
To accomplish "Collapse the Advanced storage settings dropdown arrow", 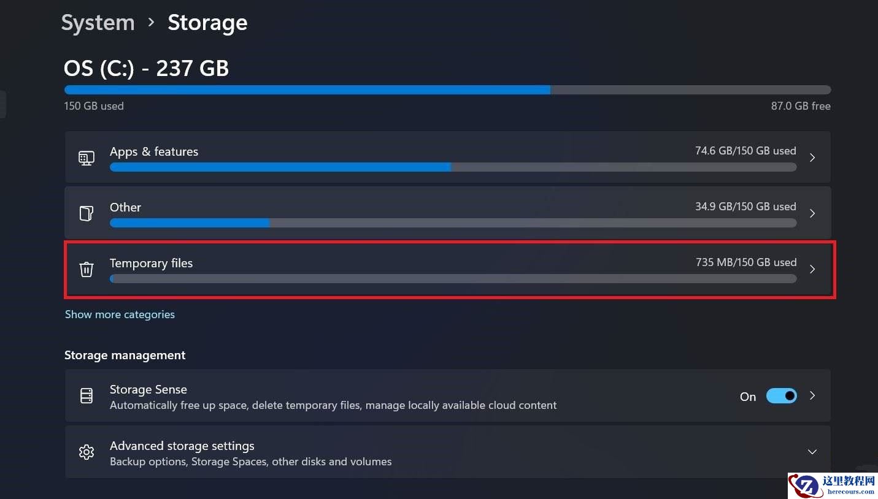I will pyautogui.click(x=812, y=452).
